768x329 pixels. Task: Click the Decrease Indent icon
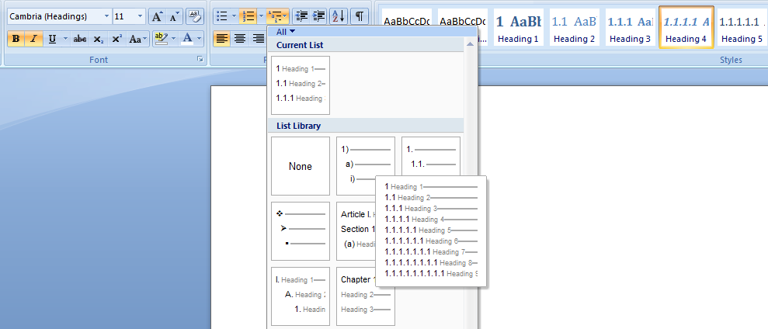click(301, 16)
